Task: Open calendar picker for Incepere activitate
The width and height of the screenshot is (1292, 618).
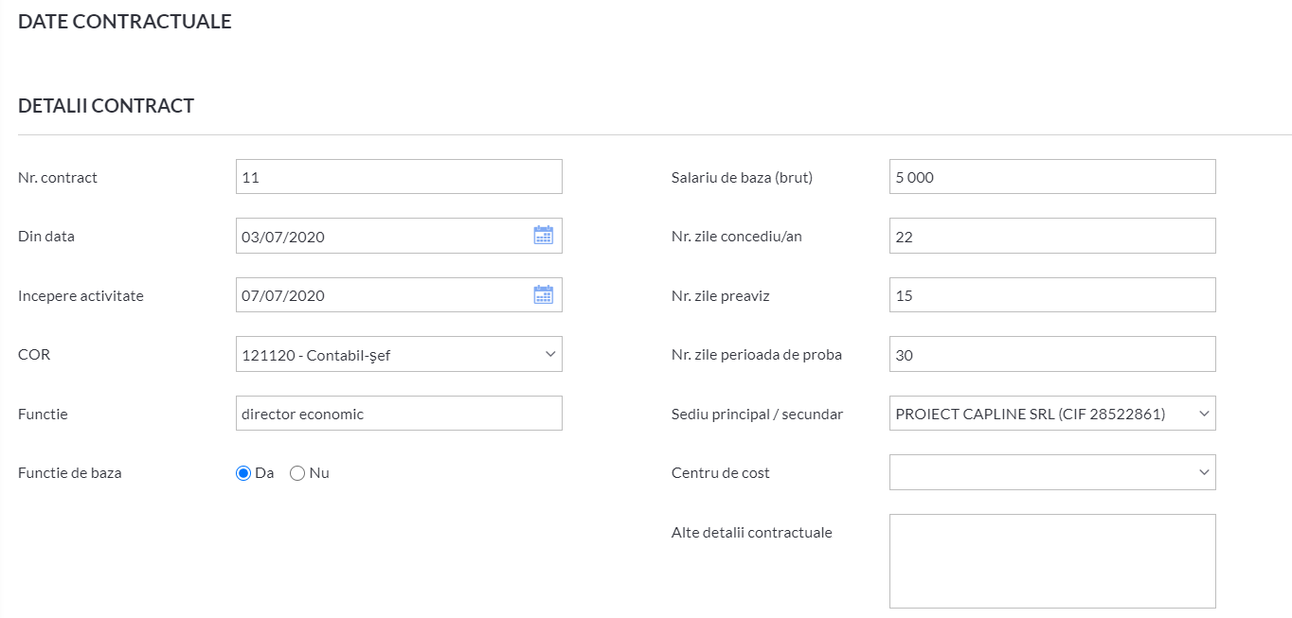Action: point(543,294)
